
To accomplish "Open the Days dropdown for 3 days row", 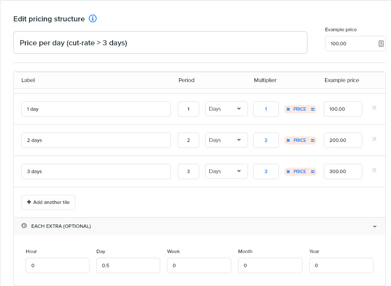I will point(227,171).
